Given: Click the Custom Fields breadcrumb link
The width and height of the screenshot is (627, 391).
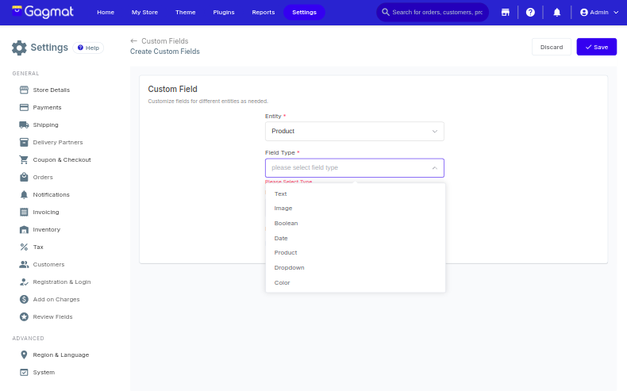Looking at the screenshot, I should coord(165,40).
